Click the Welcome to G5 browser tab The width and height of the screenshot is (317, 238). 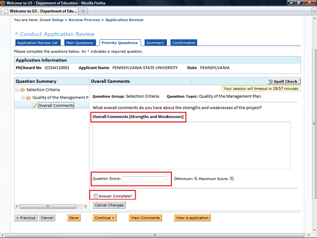coord(40,11)
